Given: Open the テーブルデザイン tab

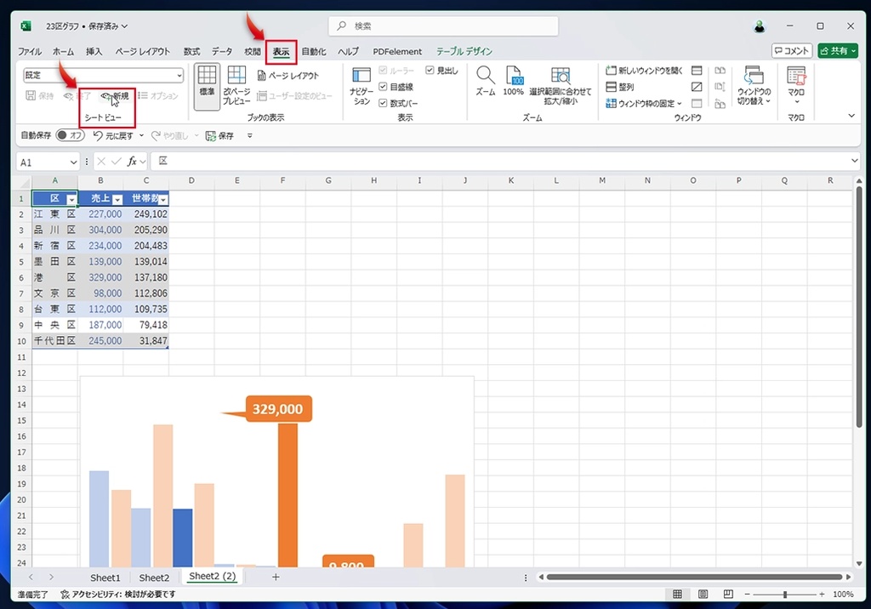Looking at the screenshot, I should pos(464,52).
